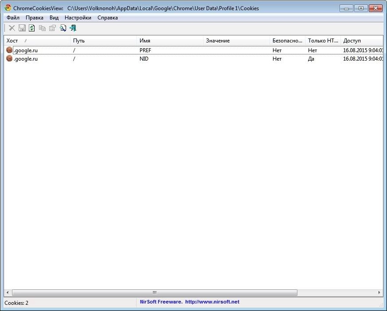
Task: Minimize the ChromeCookiesView window
Action: (x=346, y=8)
